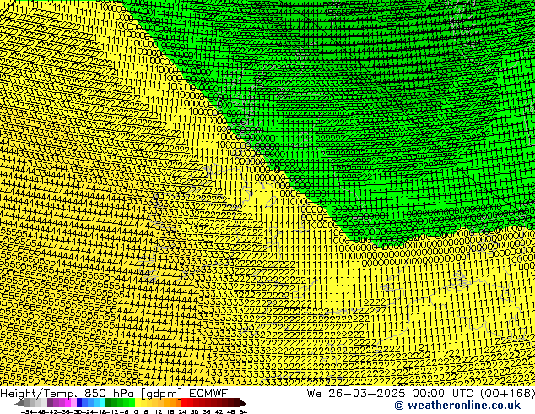Click the legend label 12
The width and height of the screenshot is (535, 414).
click(x=159, y=412)
